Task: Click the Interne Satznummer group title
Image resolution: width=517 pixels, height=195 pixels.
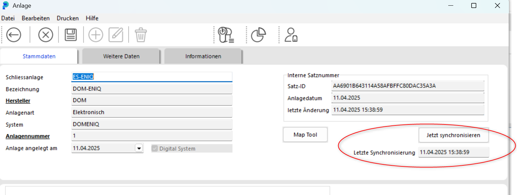Action: (313, 76)
